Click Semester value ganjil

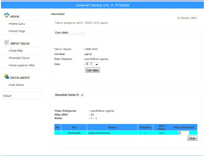tap(88, 54)
